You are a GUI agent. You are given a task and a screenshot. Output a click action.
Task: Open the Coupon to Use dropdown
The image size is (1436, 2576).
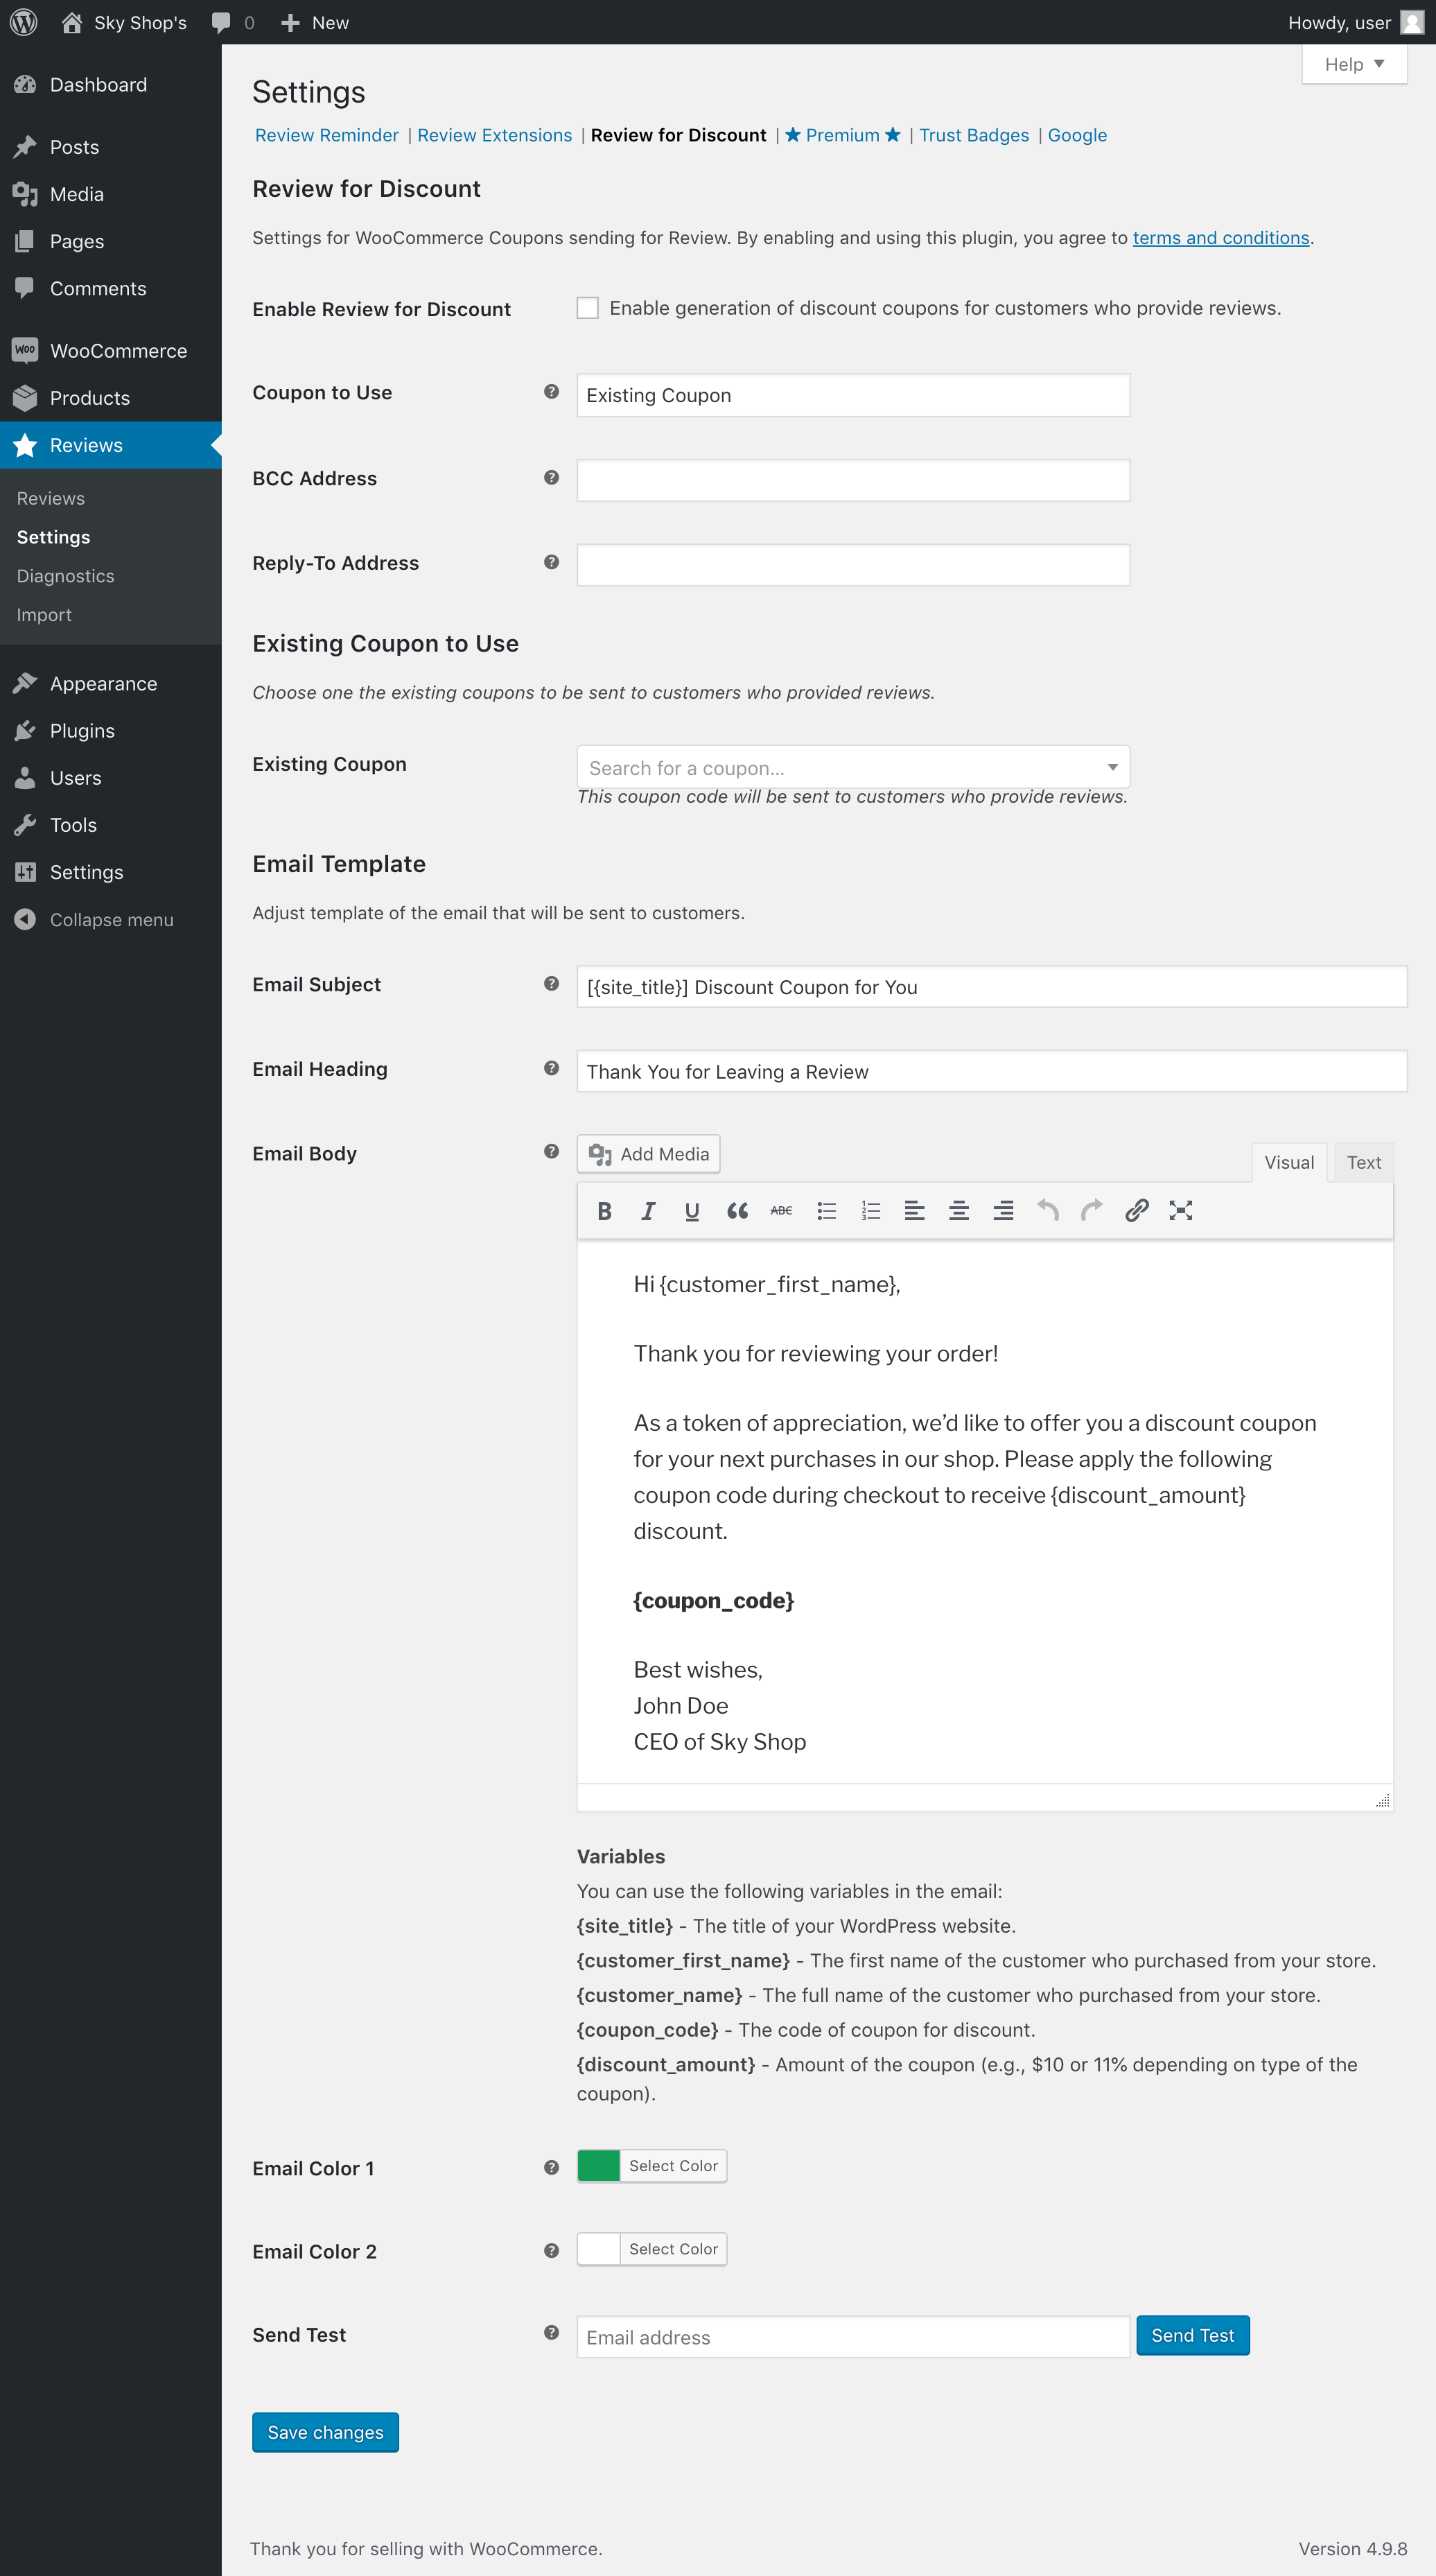[x=852, y=395]
